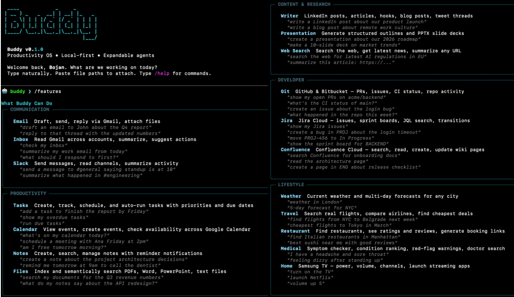The height and width of the screenshot is (297, 514).
Task: Click the Presentation feature label
Action: tap(298, 33)
